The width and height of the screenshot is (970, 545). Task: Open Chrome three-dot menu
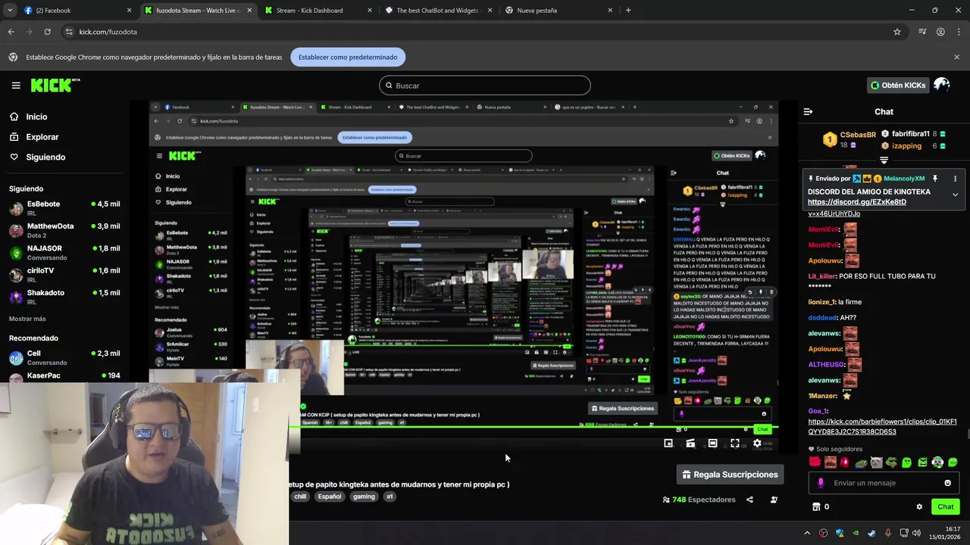(x=957, y=32)
